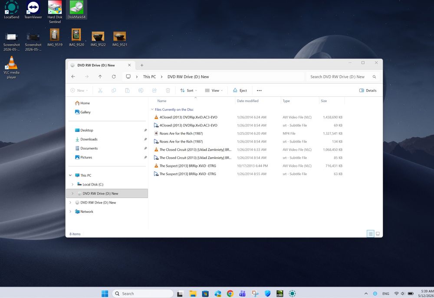This screenshot has height=298, width=434.
Task: Open the New dropdown menu
Action: 79,90
